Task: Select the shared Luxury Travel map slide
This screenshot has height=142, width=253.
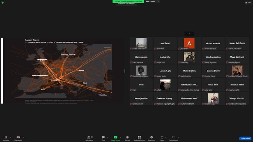Action: (62, 71)
